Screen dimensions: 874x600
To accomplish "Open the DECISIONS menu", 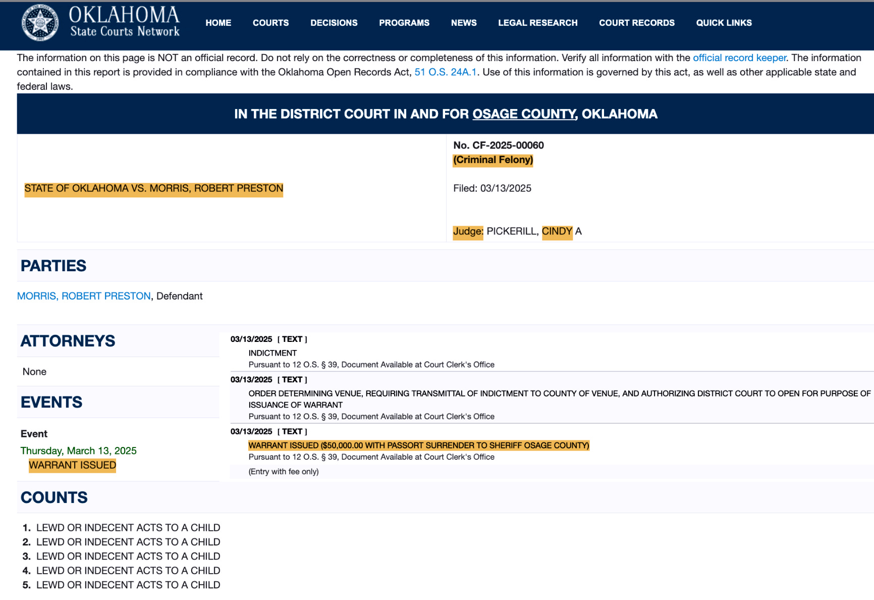I will (x=334, y=23).
